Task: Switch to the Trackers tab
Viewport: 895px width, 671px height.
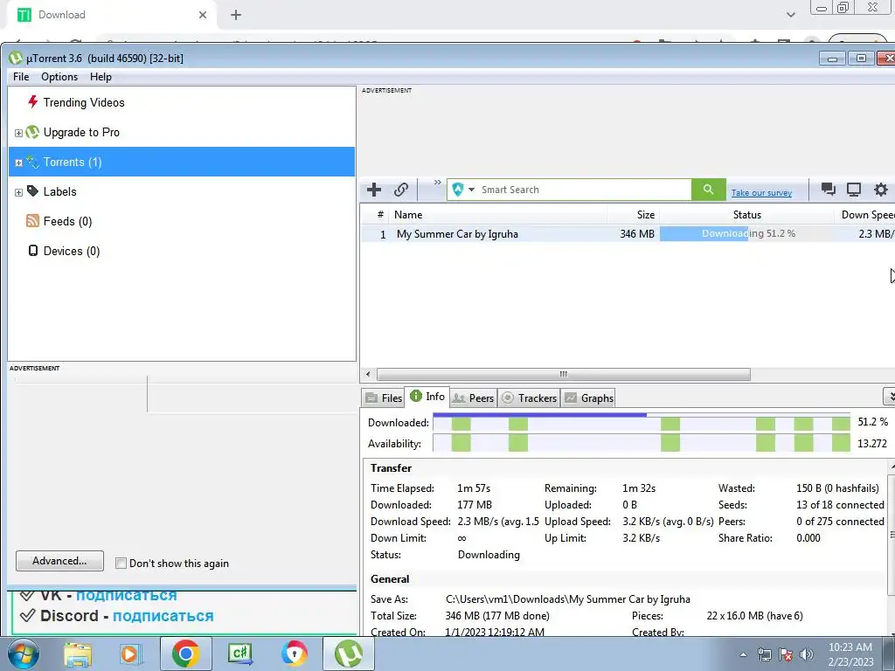Action: (529, 398)
